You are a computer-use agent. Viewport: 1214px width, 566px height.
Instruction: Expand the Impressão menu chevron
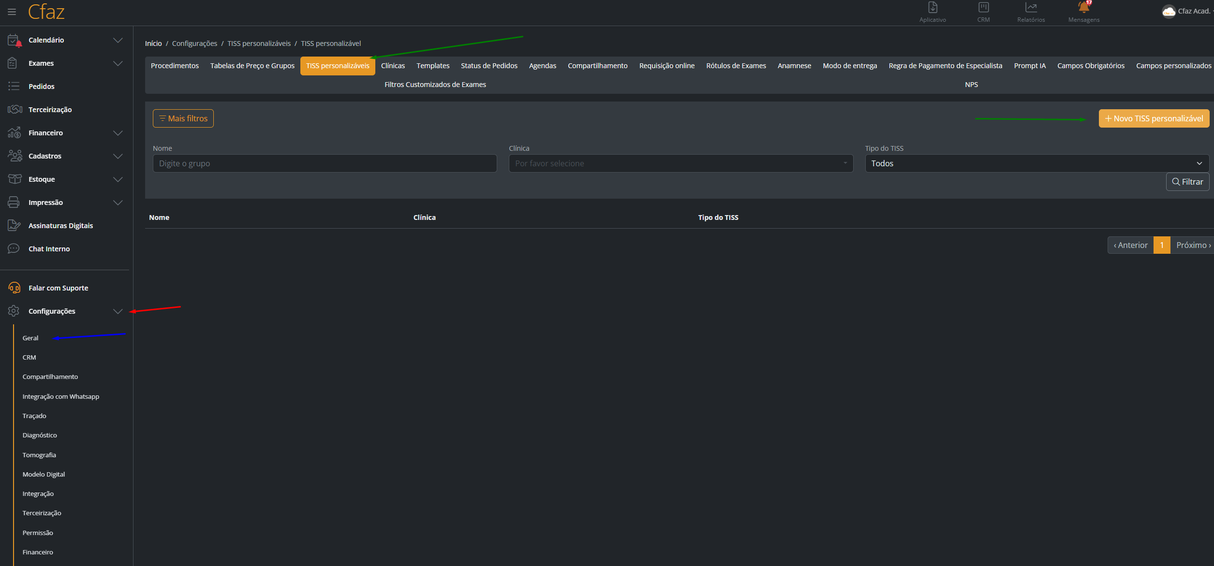tap(118, 203)
